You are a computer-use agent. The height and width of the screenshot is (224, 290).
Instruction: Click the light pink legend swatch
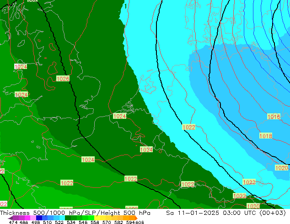pos(33,218)
